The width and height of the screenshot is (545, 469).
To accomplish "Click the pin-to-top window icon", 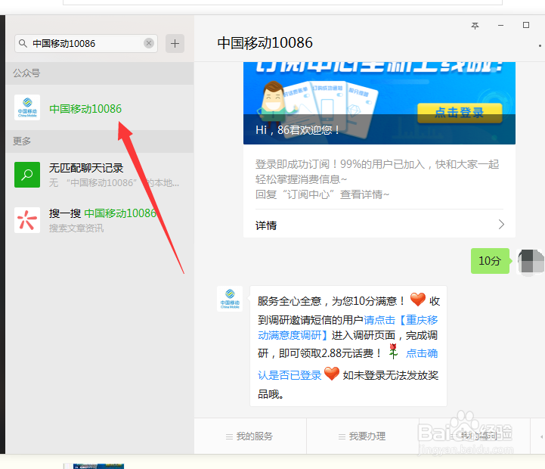I will click(x=475, y=26).
